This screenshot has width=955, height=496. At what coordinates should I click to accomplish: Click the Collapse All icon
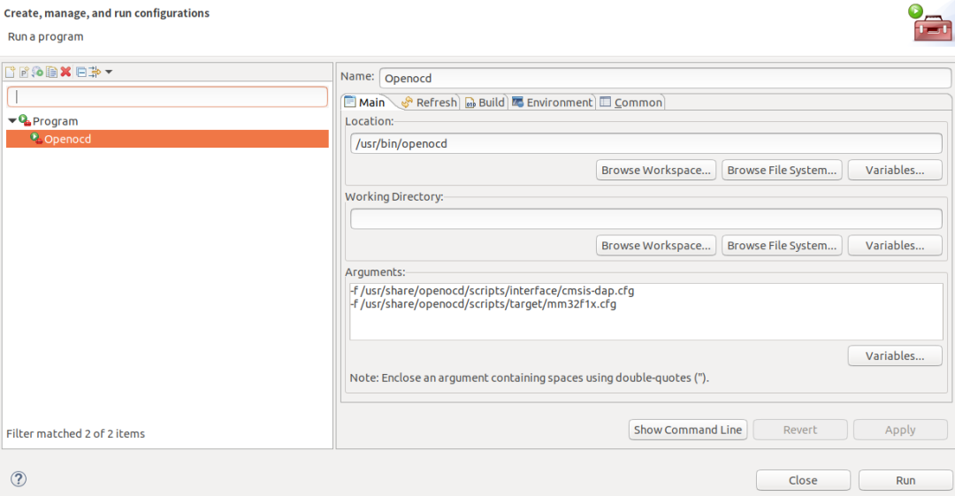(81, 72)
